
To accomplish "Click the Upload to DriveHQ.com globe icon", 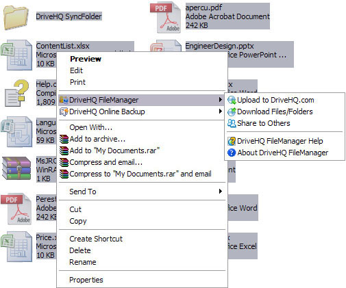I will point(232,100).
